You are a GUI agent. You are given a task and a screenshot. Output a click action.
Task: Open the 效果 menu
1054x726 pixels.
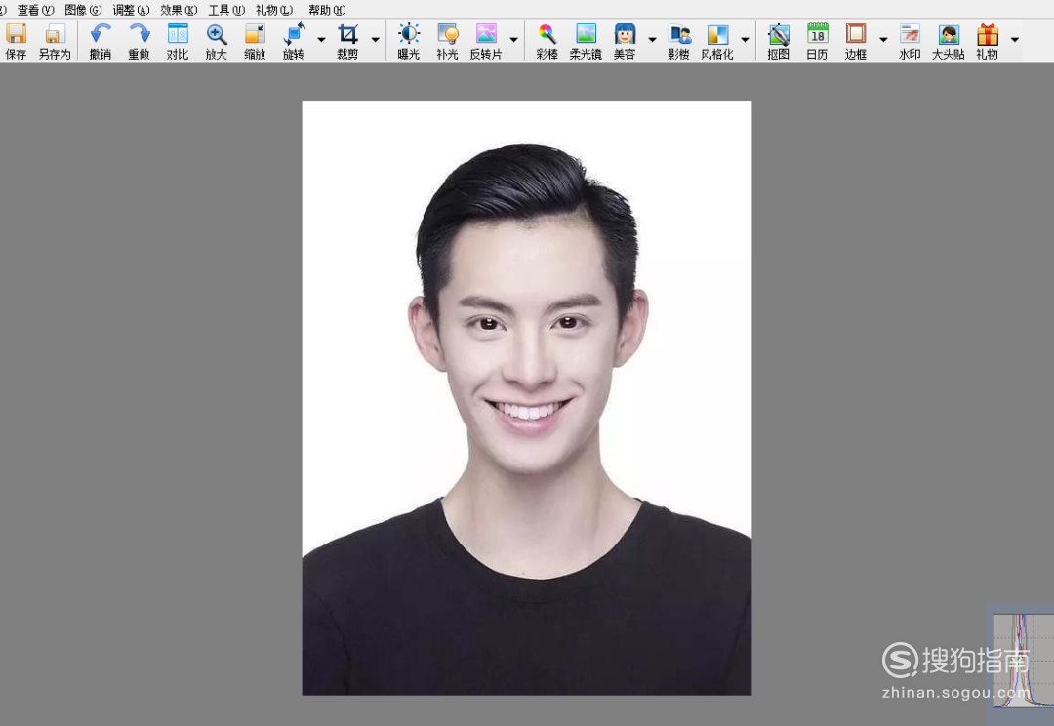coord(179,10)
